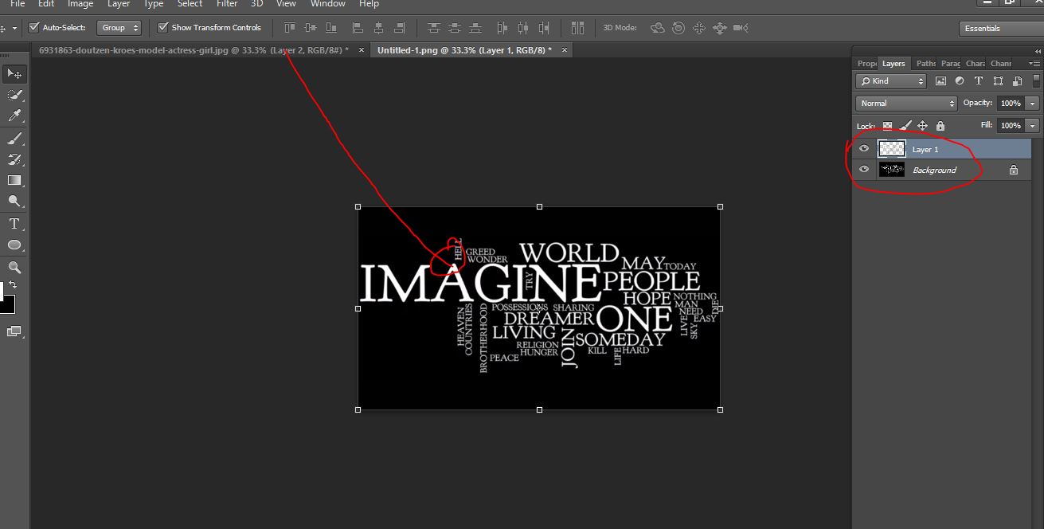
Task: Open the Filter menu
Action: coord(227,5)
